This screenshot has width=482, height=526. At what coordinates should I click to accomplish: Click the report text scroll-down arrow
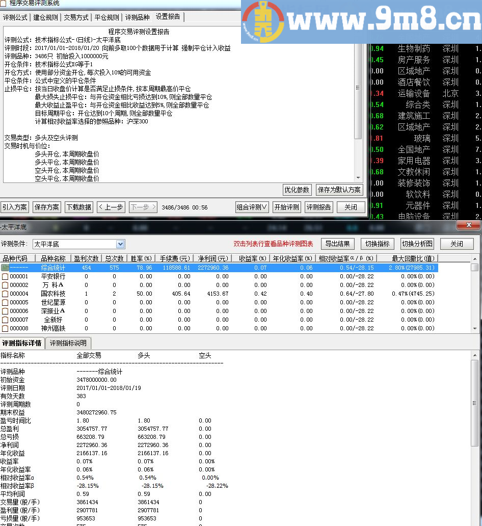[358, 178]
